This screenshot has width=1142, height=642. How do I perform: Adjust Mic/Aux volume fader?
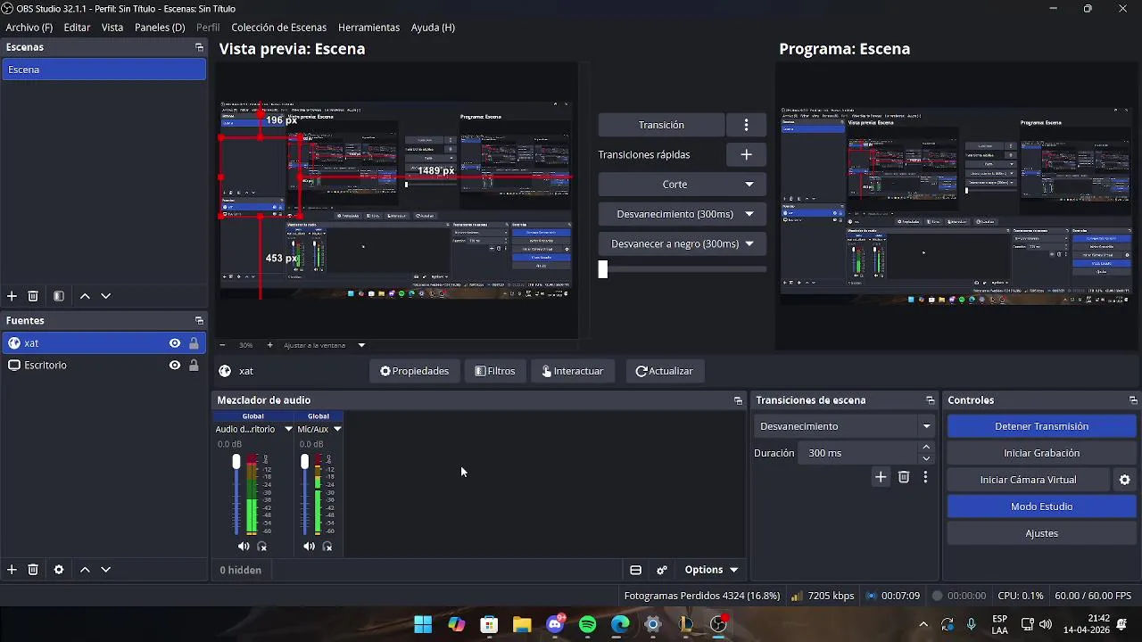coord(304,462)
